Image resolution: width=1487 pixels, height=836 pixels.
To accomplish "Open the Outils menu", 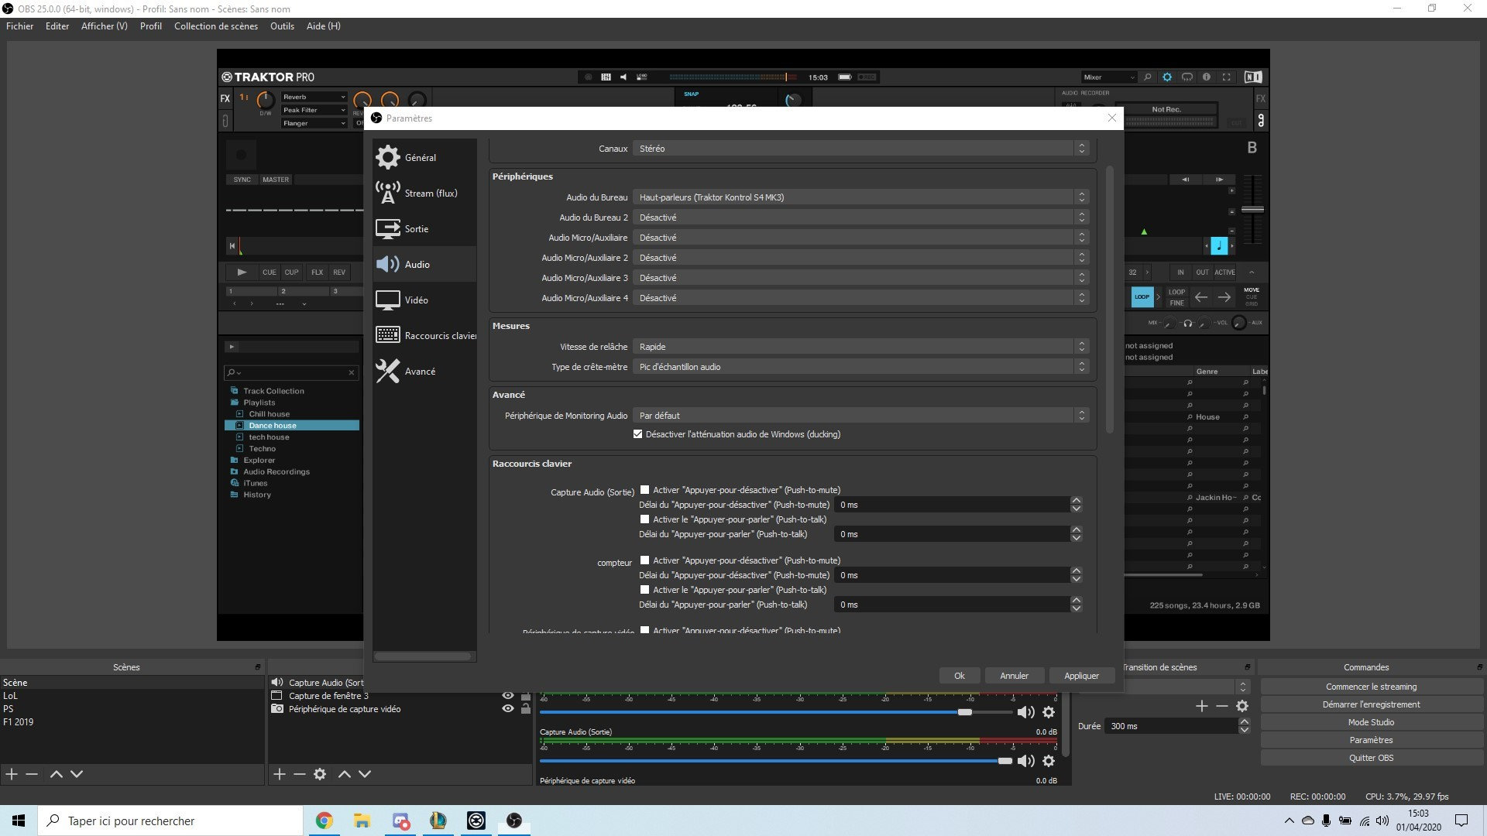I will [282, 26].
